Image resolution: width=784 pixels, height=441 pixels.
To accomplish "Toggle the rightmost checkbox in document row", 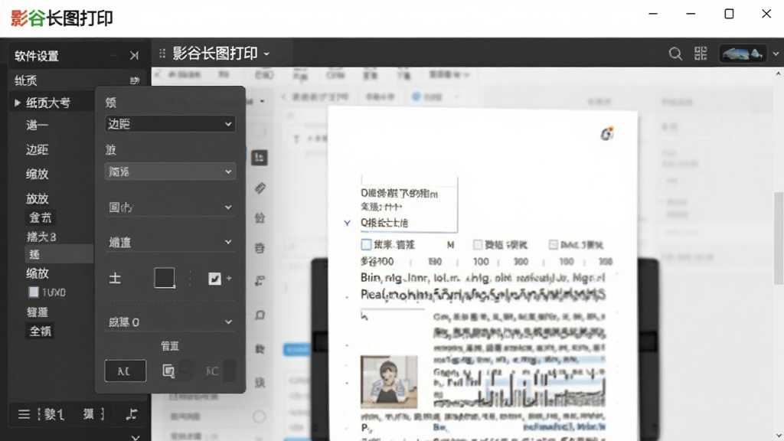I will tap(553, 244).
